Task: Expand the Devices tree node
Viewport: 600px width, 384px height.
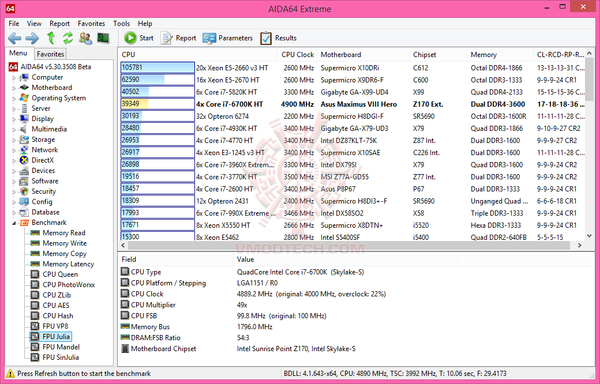Action: [x=14, y=171]
